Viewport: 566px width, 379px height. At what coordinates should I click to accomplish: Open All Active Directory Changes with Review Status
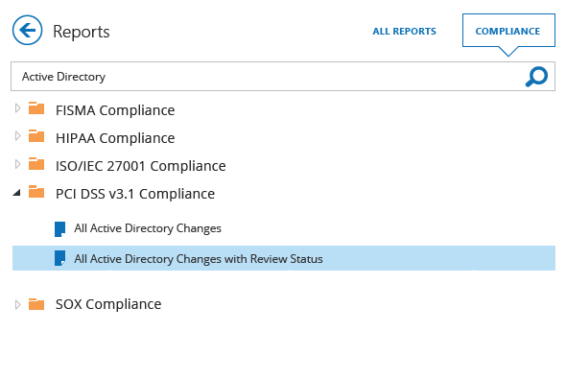(284, 258)
